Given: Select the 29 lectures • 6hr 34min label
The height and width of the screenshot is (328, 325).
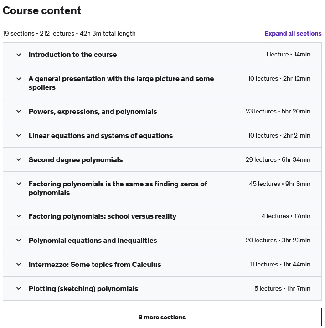Looking at the screenshot, I should (278, 159).
